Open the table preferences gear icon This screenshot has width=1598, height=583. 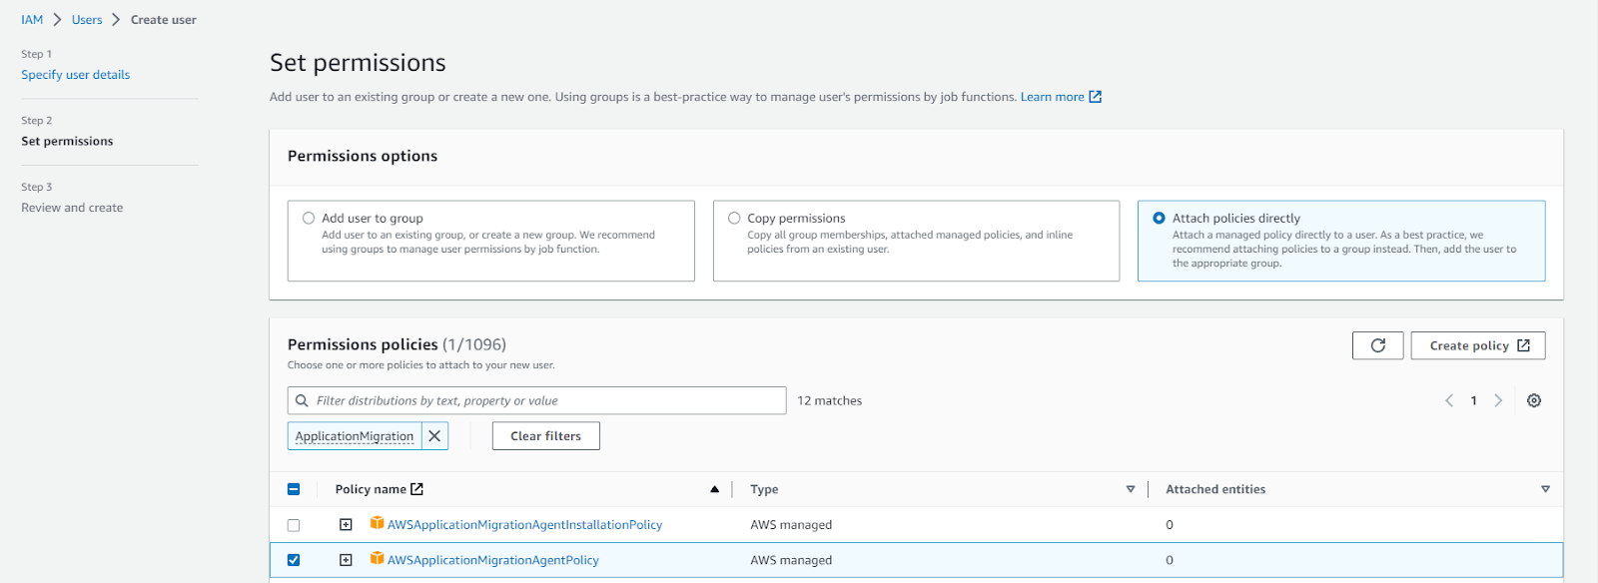(x=1534, y=400)
